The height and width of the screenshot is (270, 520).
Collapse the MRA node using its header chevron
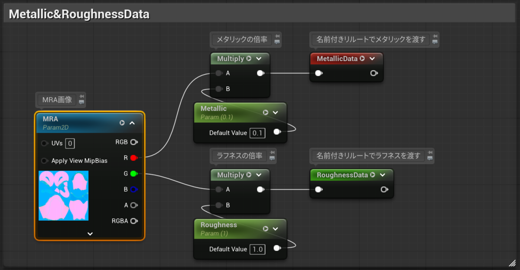(x=132, y=123)
